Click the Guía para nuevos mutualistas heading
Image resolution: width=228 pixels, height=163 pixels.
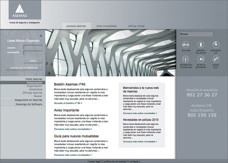pyautogui.click(x=76, y=136)
